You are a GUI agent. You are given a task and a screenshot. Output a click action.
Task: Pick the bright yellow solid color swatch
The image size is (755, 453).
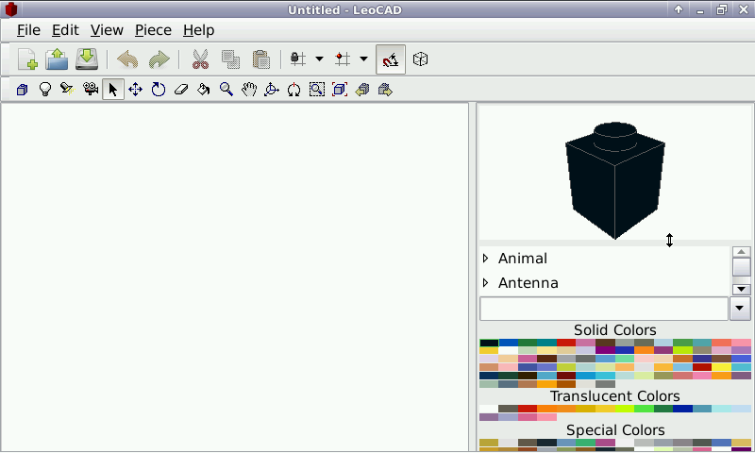[721, 367]
